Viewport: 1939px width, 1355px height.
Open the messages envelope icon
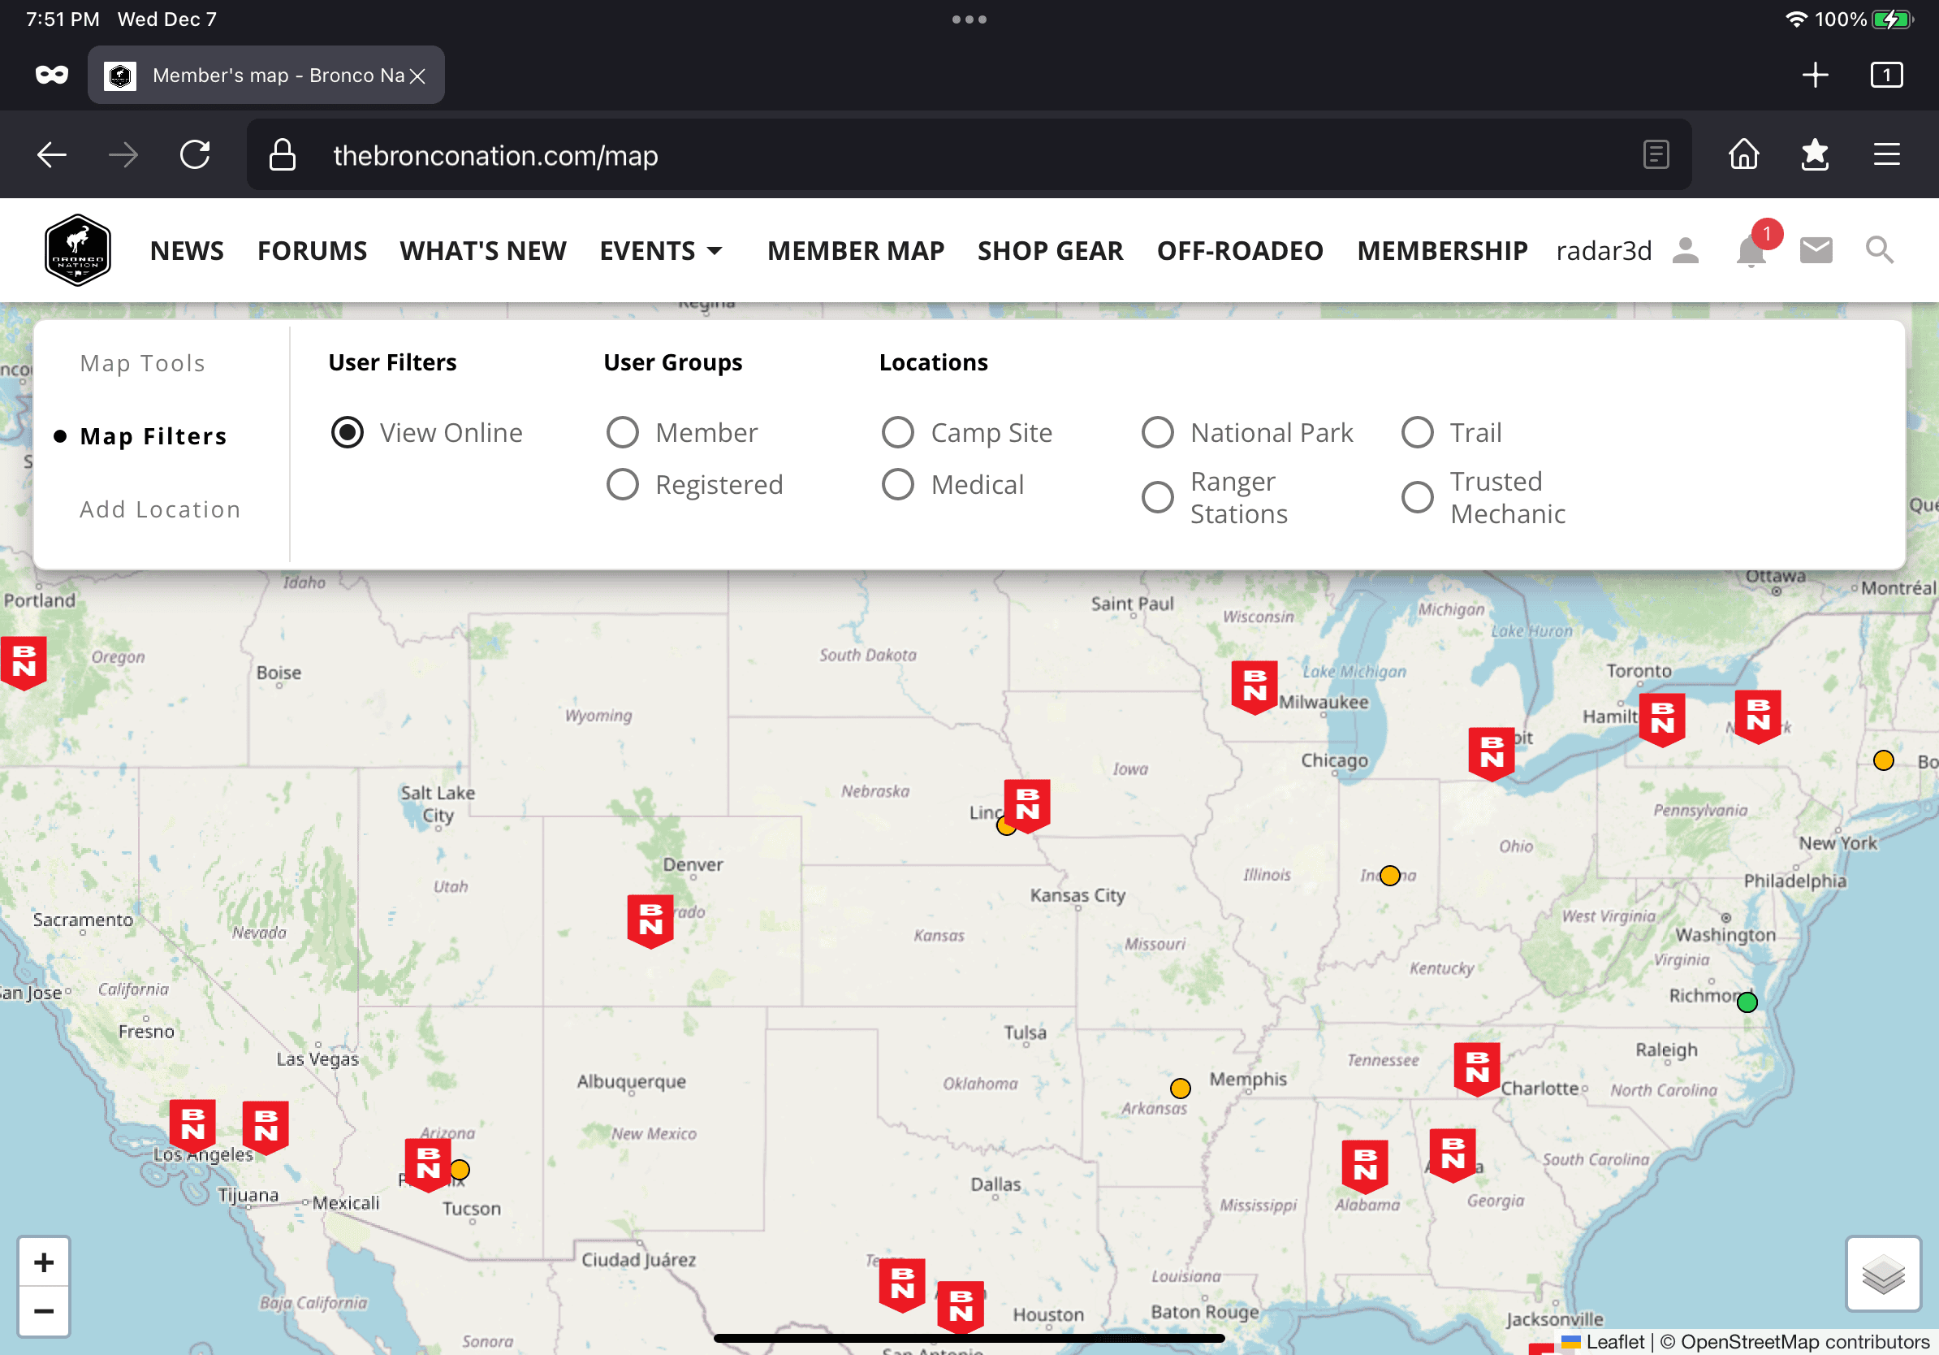click(x=1816, y=251)
